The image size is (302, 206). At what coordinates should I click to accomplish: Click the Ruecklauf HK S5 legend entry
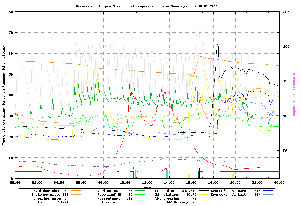[115, 195]
